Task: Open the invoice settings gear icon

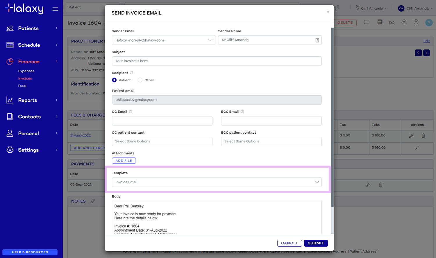Action: 404,21
